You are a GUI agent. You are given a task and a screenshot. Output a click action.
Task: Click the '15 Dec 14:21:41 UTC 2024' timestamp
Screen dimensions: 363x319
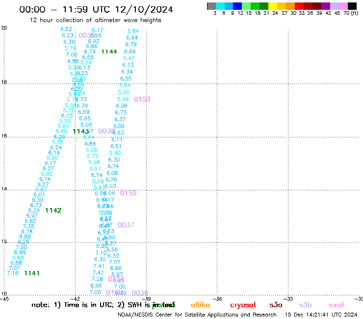tap(321, 315)
